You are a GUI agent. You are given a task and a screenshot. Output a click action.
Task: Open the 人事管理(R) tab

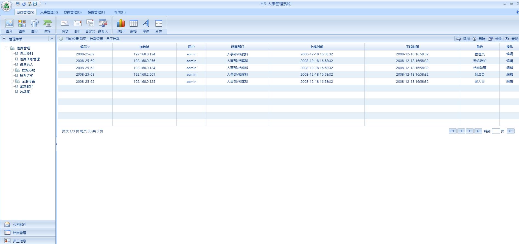49,12
